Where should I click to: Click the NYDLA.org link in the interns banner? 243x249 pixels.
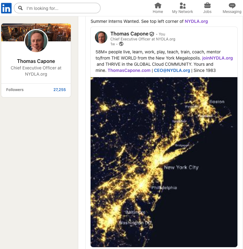(x=196, y=21)
